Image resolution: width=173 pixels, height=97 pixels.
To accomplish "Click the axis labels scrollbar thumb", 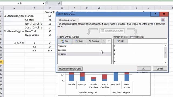I will (x=165, y=53).
